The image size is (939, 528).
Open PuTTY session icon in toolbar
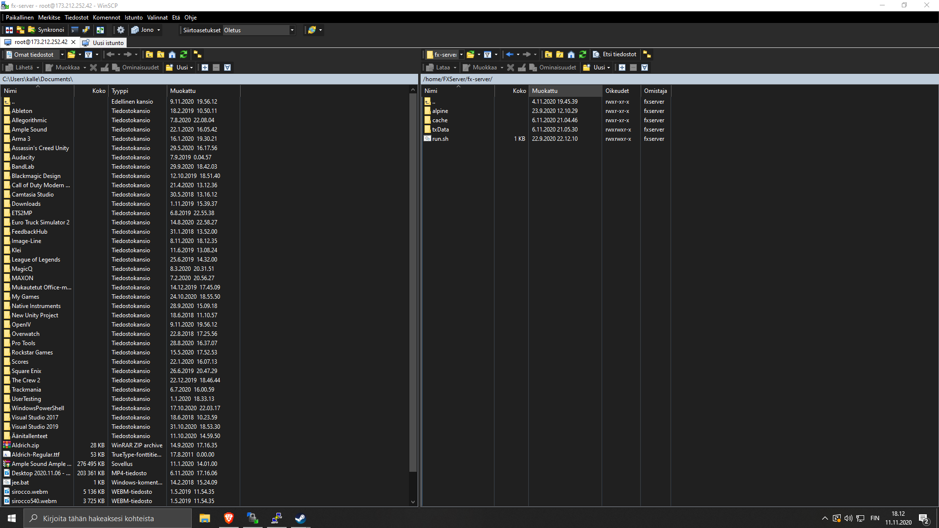pyautogui.click(x=86, y=30)
